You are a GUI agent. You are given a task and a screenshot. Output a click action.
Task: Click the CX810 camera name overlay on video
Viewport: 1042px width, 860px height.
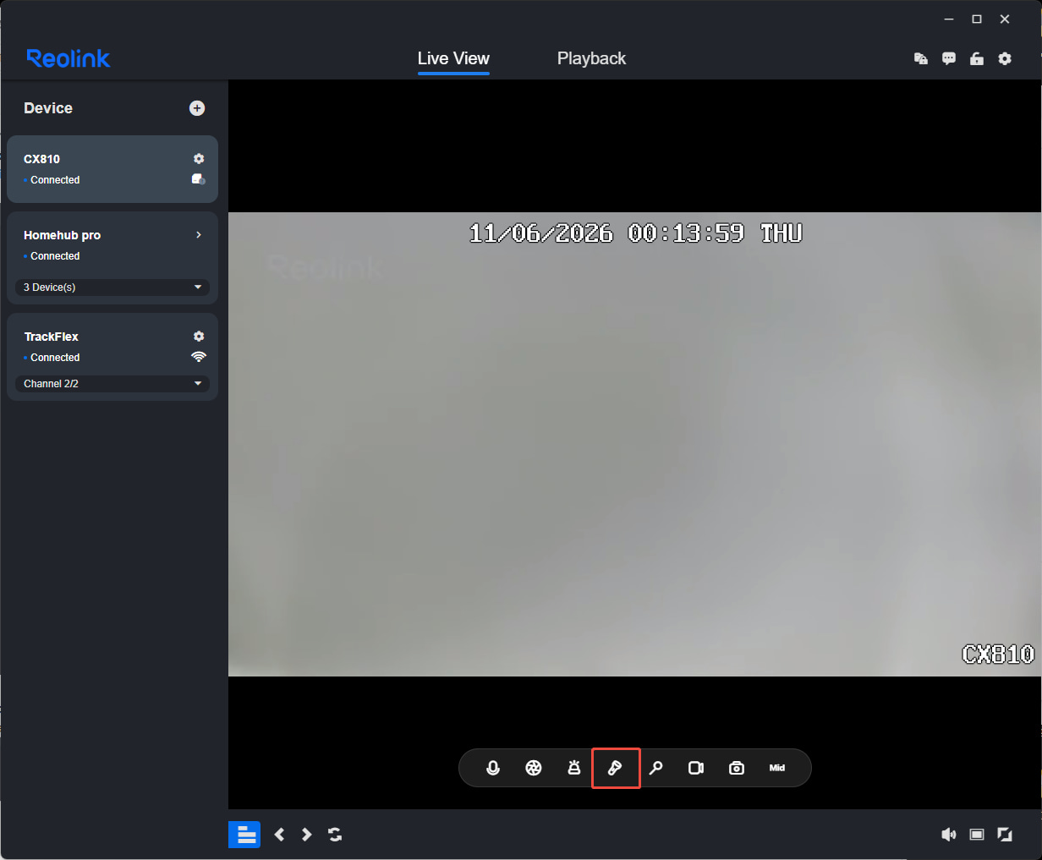[x=998, y=654]
